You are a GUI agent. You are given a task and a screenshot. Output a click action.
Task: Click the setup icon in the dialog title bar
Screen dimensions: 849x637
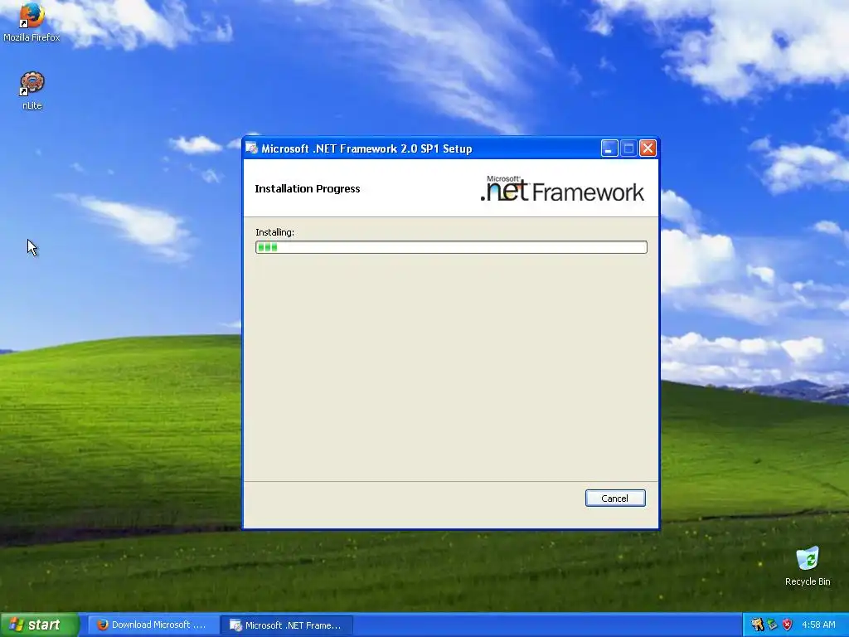252,148
